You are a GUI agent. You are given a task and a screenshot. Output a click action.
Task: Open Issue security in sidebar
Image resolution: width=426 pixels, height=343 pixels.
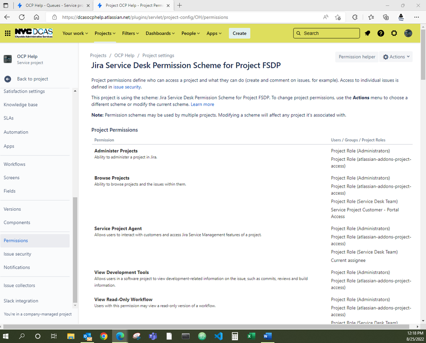17,254
